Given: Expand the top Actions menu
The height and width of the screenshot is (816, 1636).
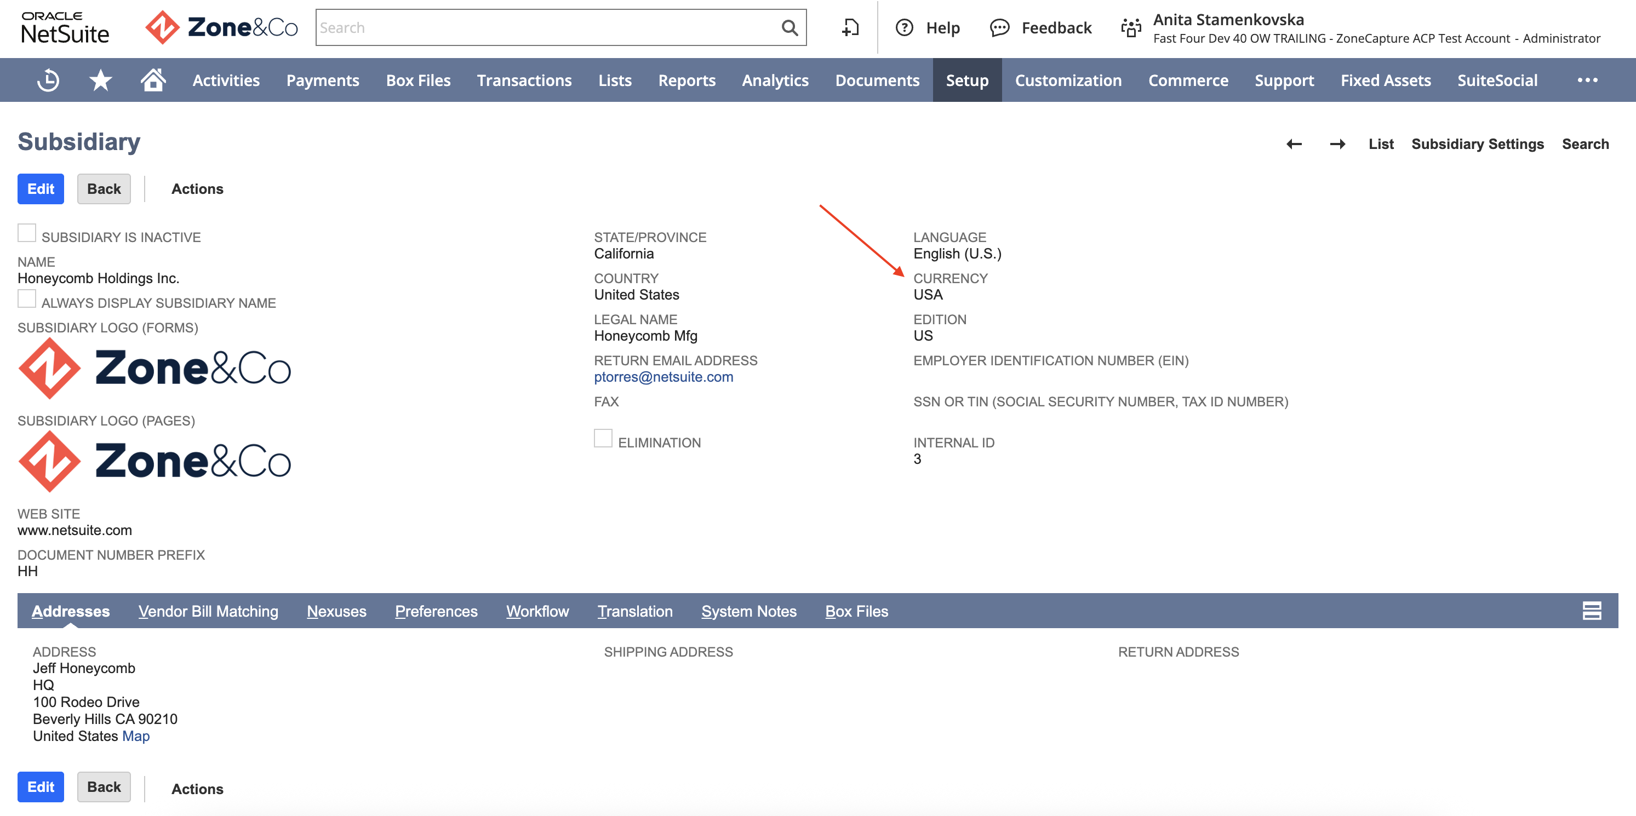Looking at the screenshot, I should pyautogui.click(x=197, y=189).
